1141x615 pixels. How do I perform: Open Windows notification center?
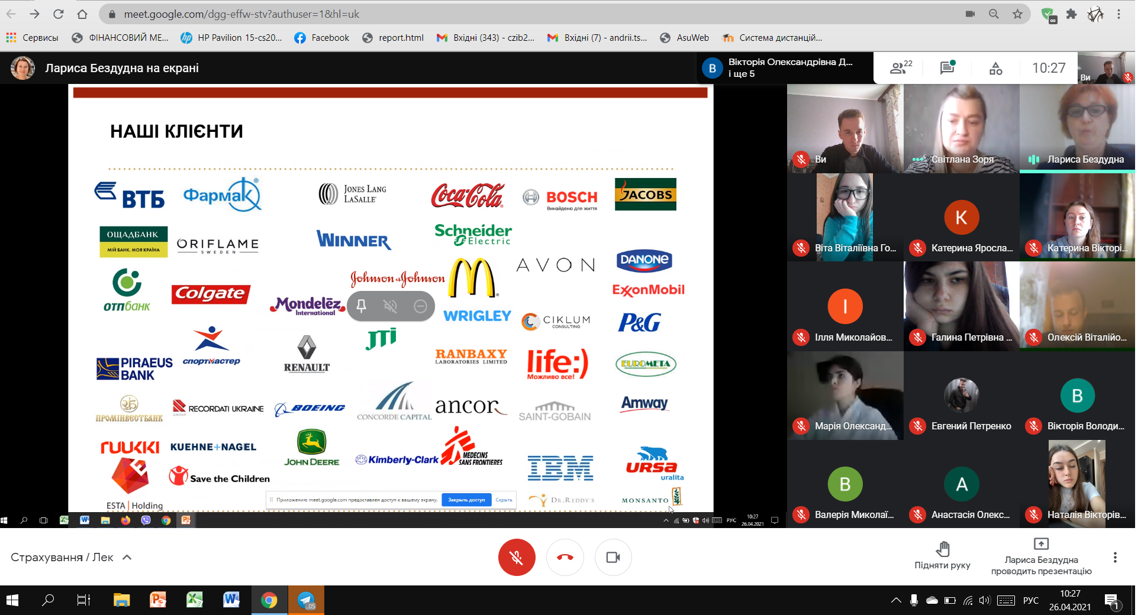click(1111, 601)
